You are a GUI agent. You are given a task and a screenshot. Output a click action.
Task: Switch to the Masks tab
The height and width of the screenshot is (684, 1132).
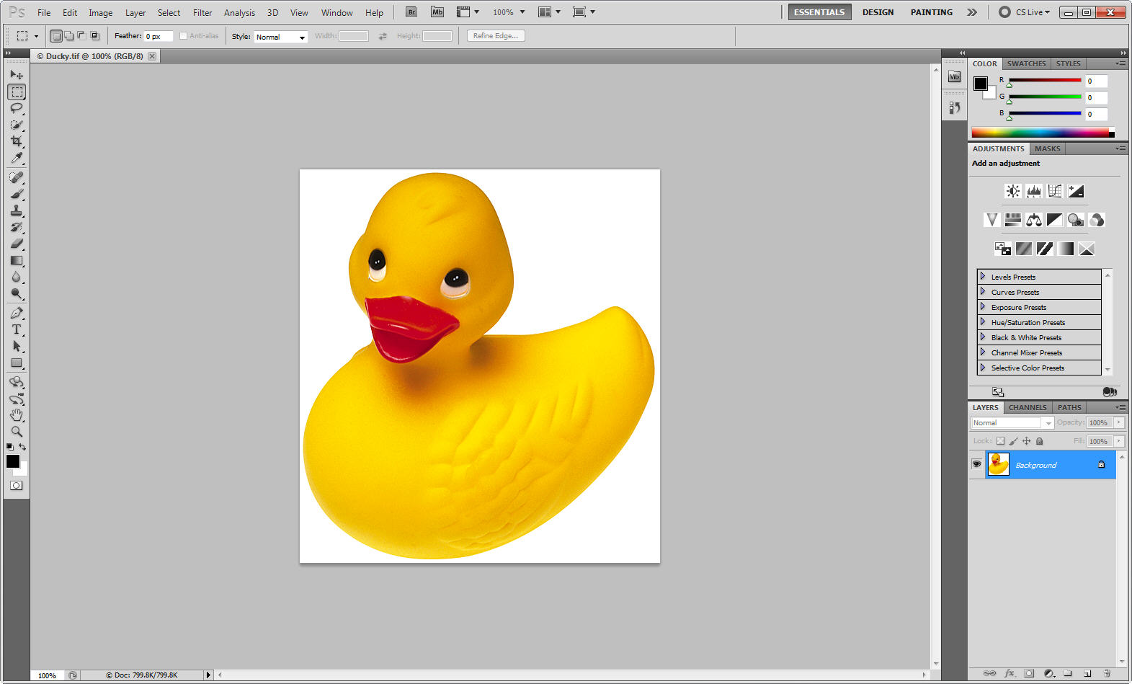pos(1047,148)
